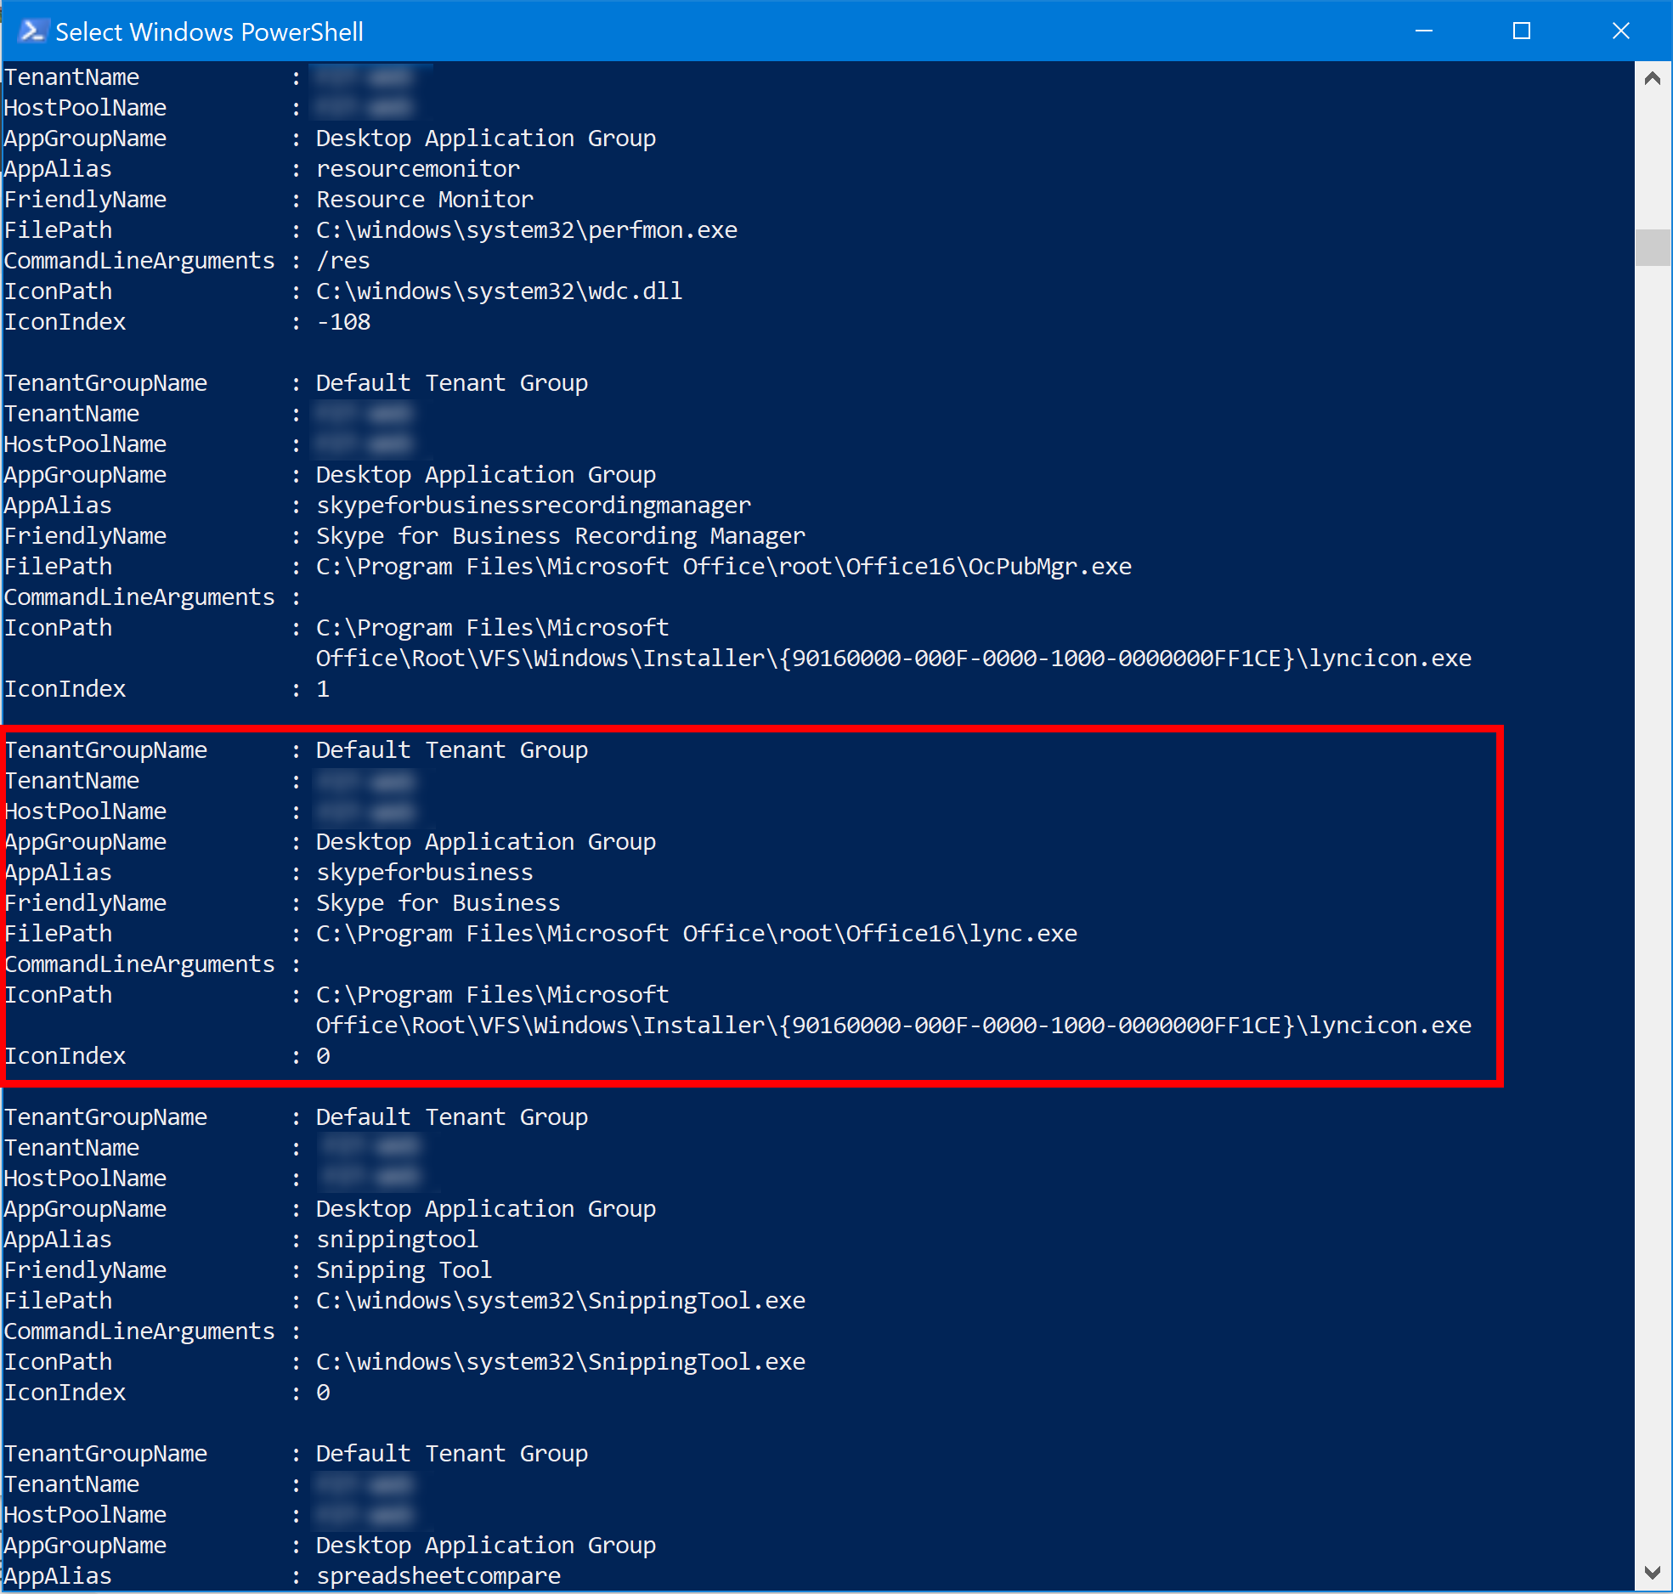Click the 'Snipping Tool' FriendlyName value

404,1270
